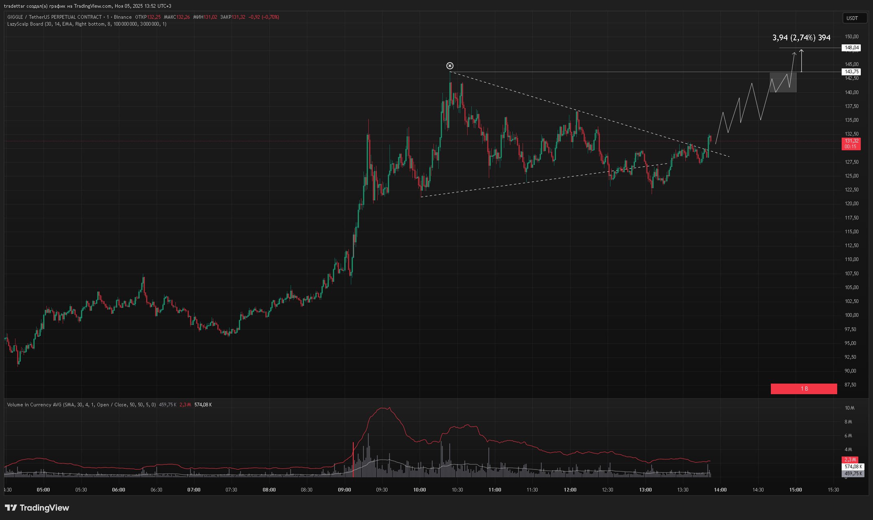
Task: Click the 14:00 mark on the time axis
Action: point(720,490)
